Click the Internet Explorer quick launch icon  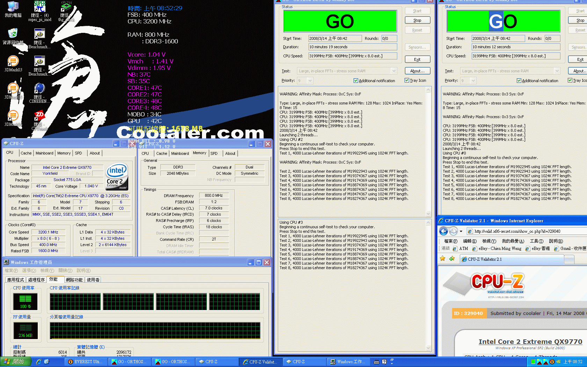[x=38, y=362]
